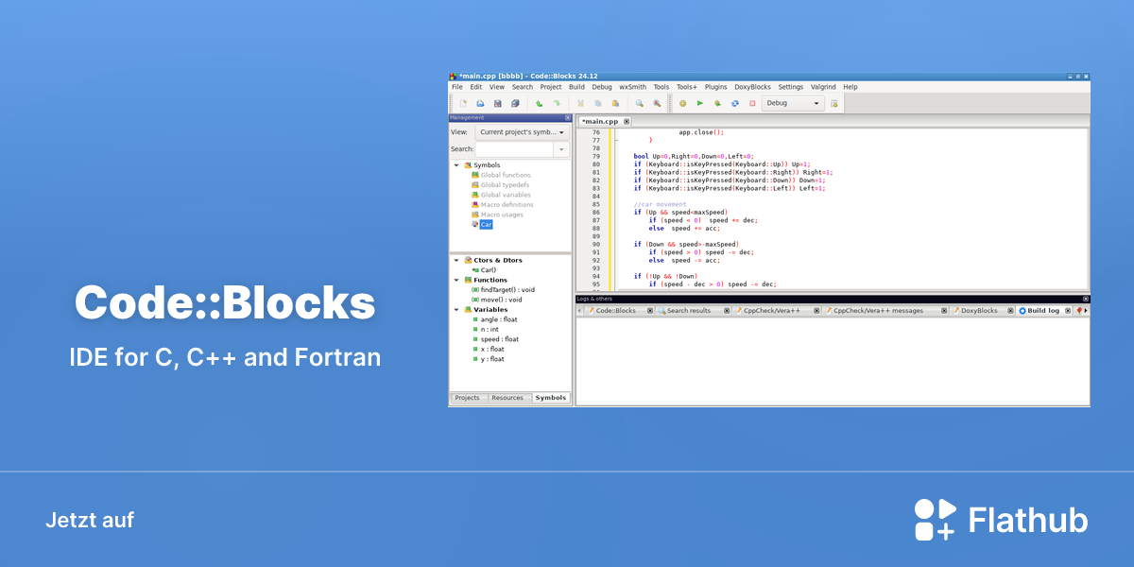Open the Debug build target dropdown
This screenshot has width=1134, height=567.
[793, 103]
